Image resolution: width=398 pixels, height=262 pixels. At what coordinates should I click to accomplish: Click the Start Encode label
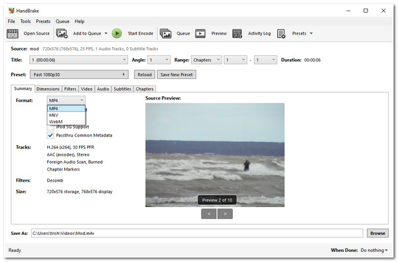pyautogui.click(x=141, y=34)
